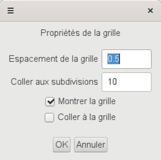Screen dimensions: 161x160
Task: Click the 'Coller aux subdivisions' label
Action: pyautogui.click(x=54, y=82)
